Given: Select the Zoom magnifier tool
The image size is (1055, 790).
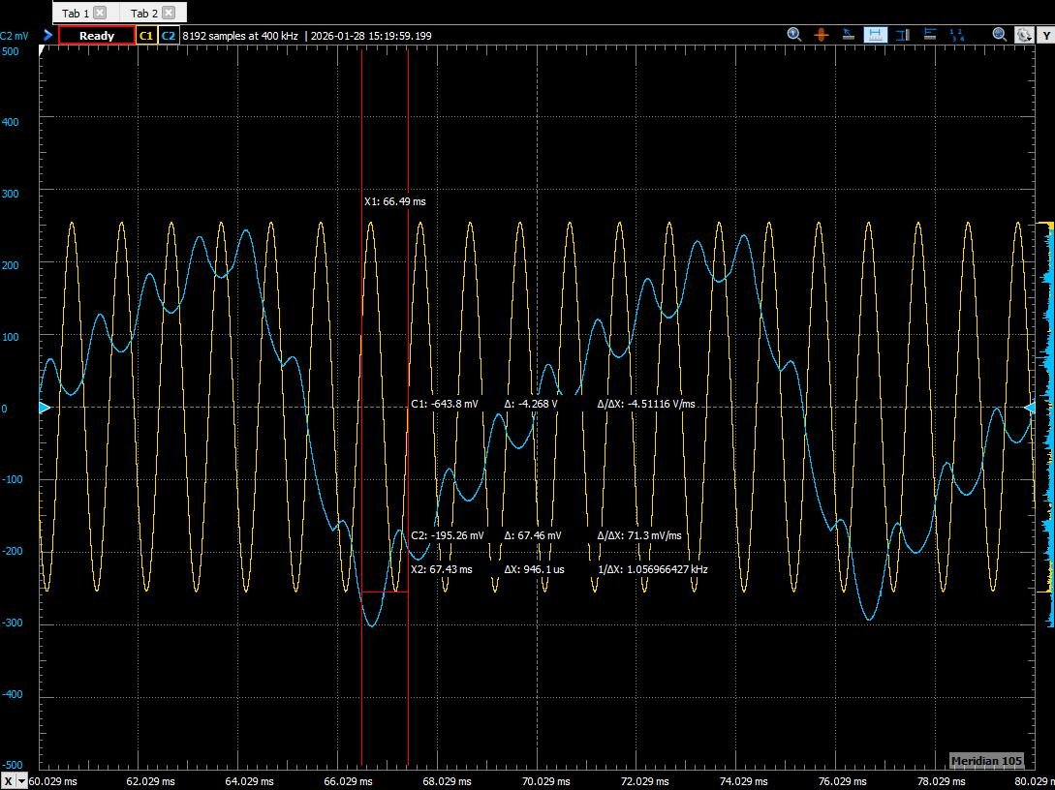Looking at the screenshot, I should coord(793,34).
